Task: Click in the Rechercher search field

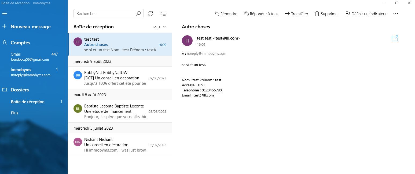Action: pos(105,14)
